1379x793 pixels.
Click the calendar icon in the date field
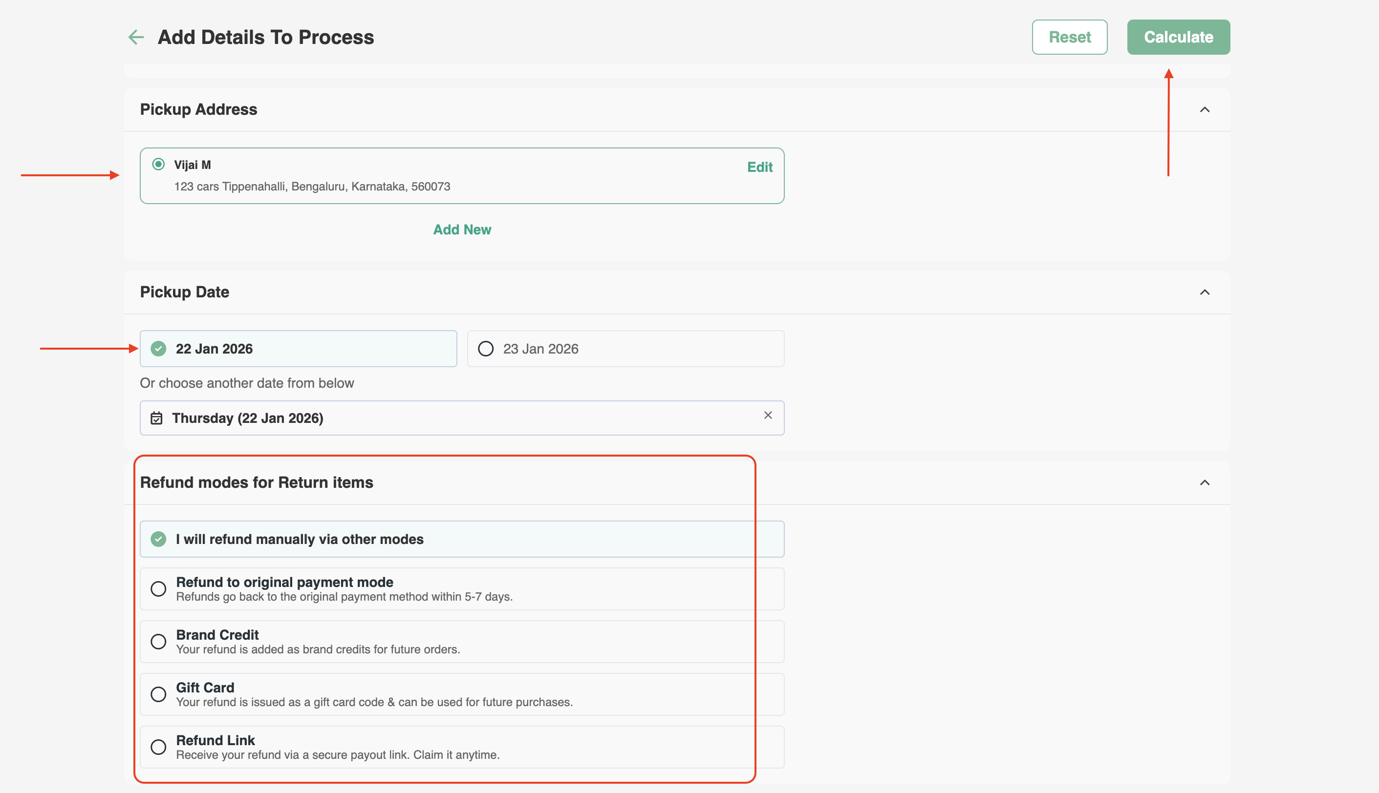(156, 418)
